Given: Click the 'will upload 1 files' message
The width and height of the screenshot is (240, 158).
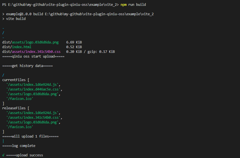Looking at the screenshot, I should [x=30, y=136].
